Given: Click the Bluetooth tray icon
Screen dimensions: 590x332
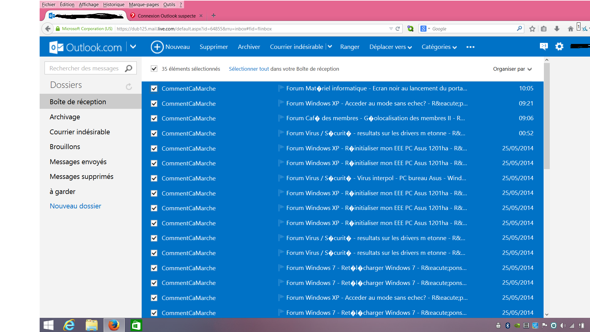Looking at the screenshot, I should (508, 326).
